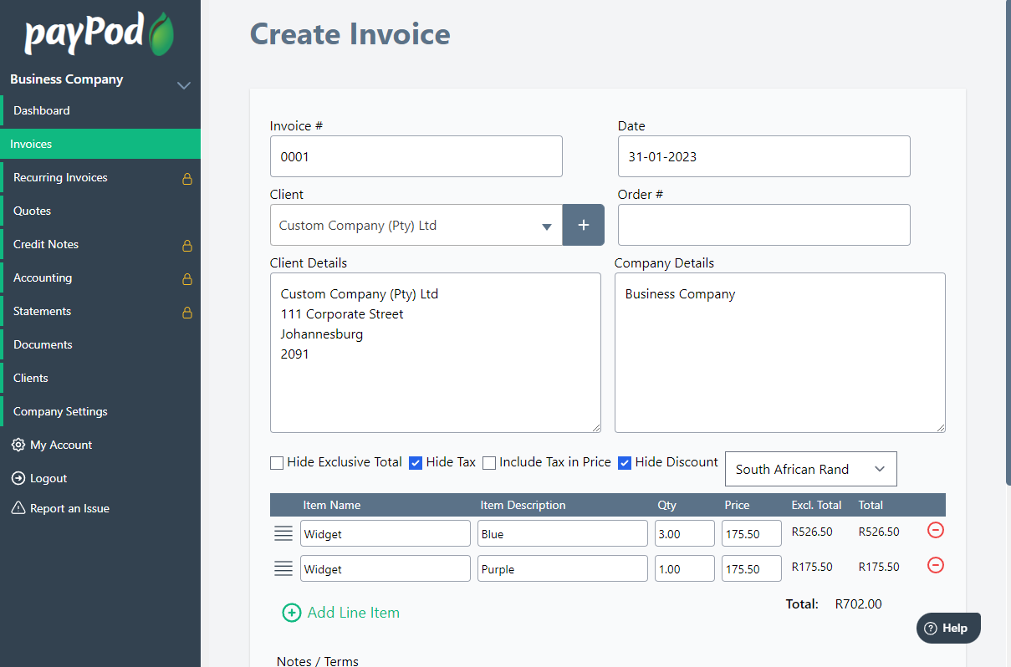This screenshot has width=1011, height=667.
Task: Expand the Business Company chevron
Action: tap(184, 85)
